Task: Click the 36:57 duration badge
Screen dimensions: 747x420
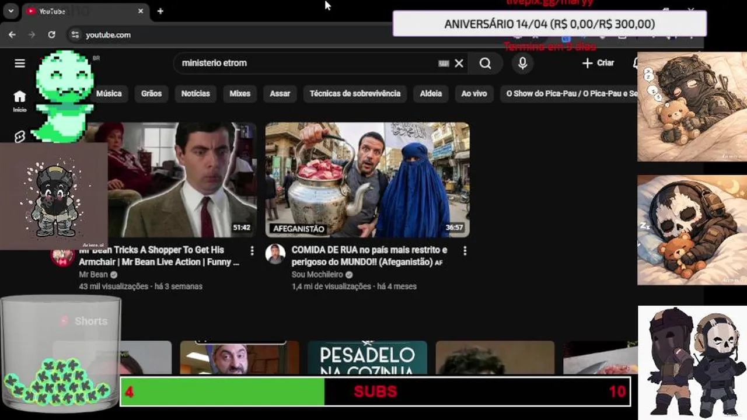Action: pyautogui.click(x=454, y=228)
